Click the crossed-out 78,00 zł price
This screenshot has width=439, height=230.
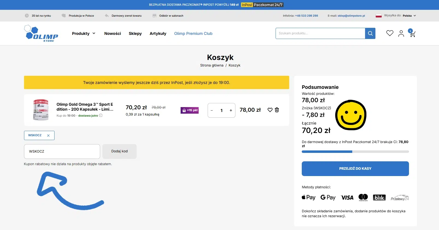[159, 107]
